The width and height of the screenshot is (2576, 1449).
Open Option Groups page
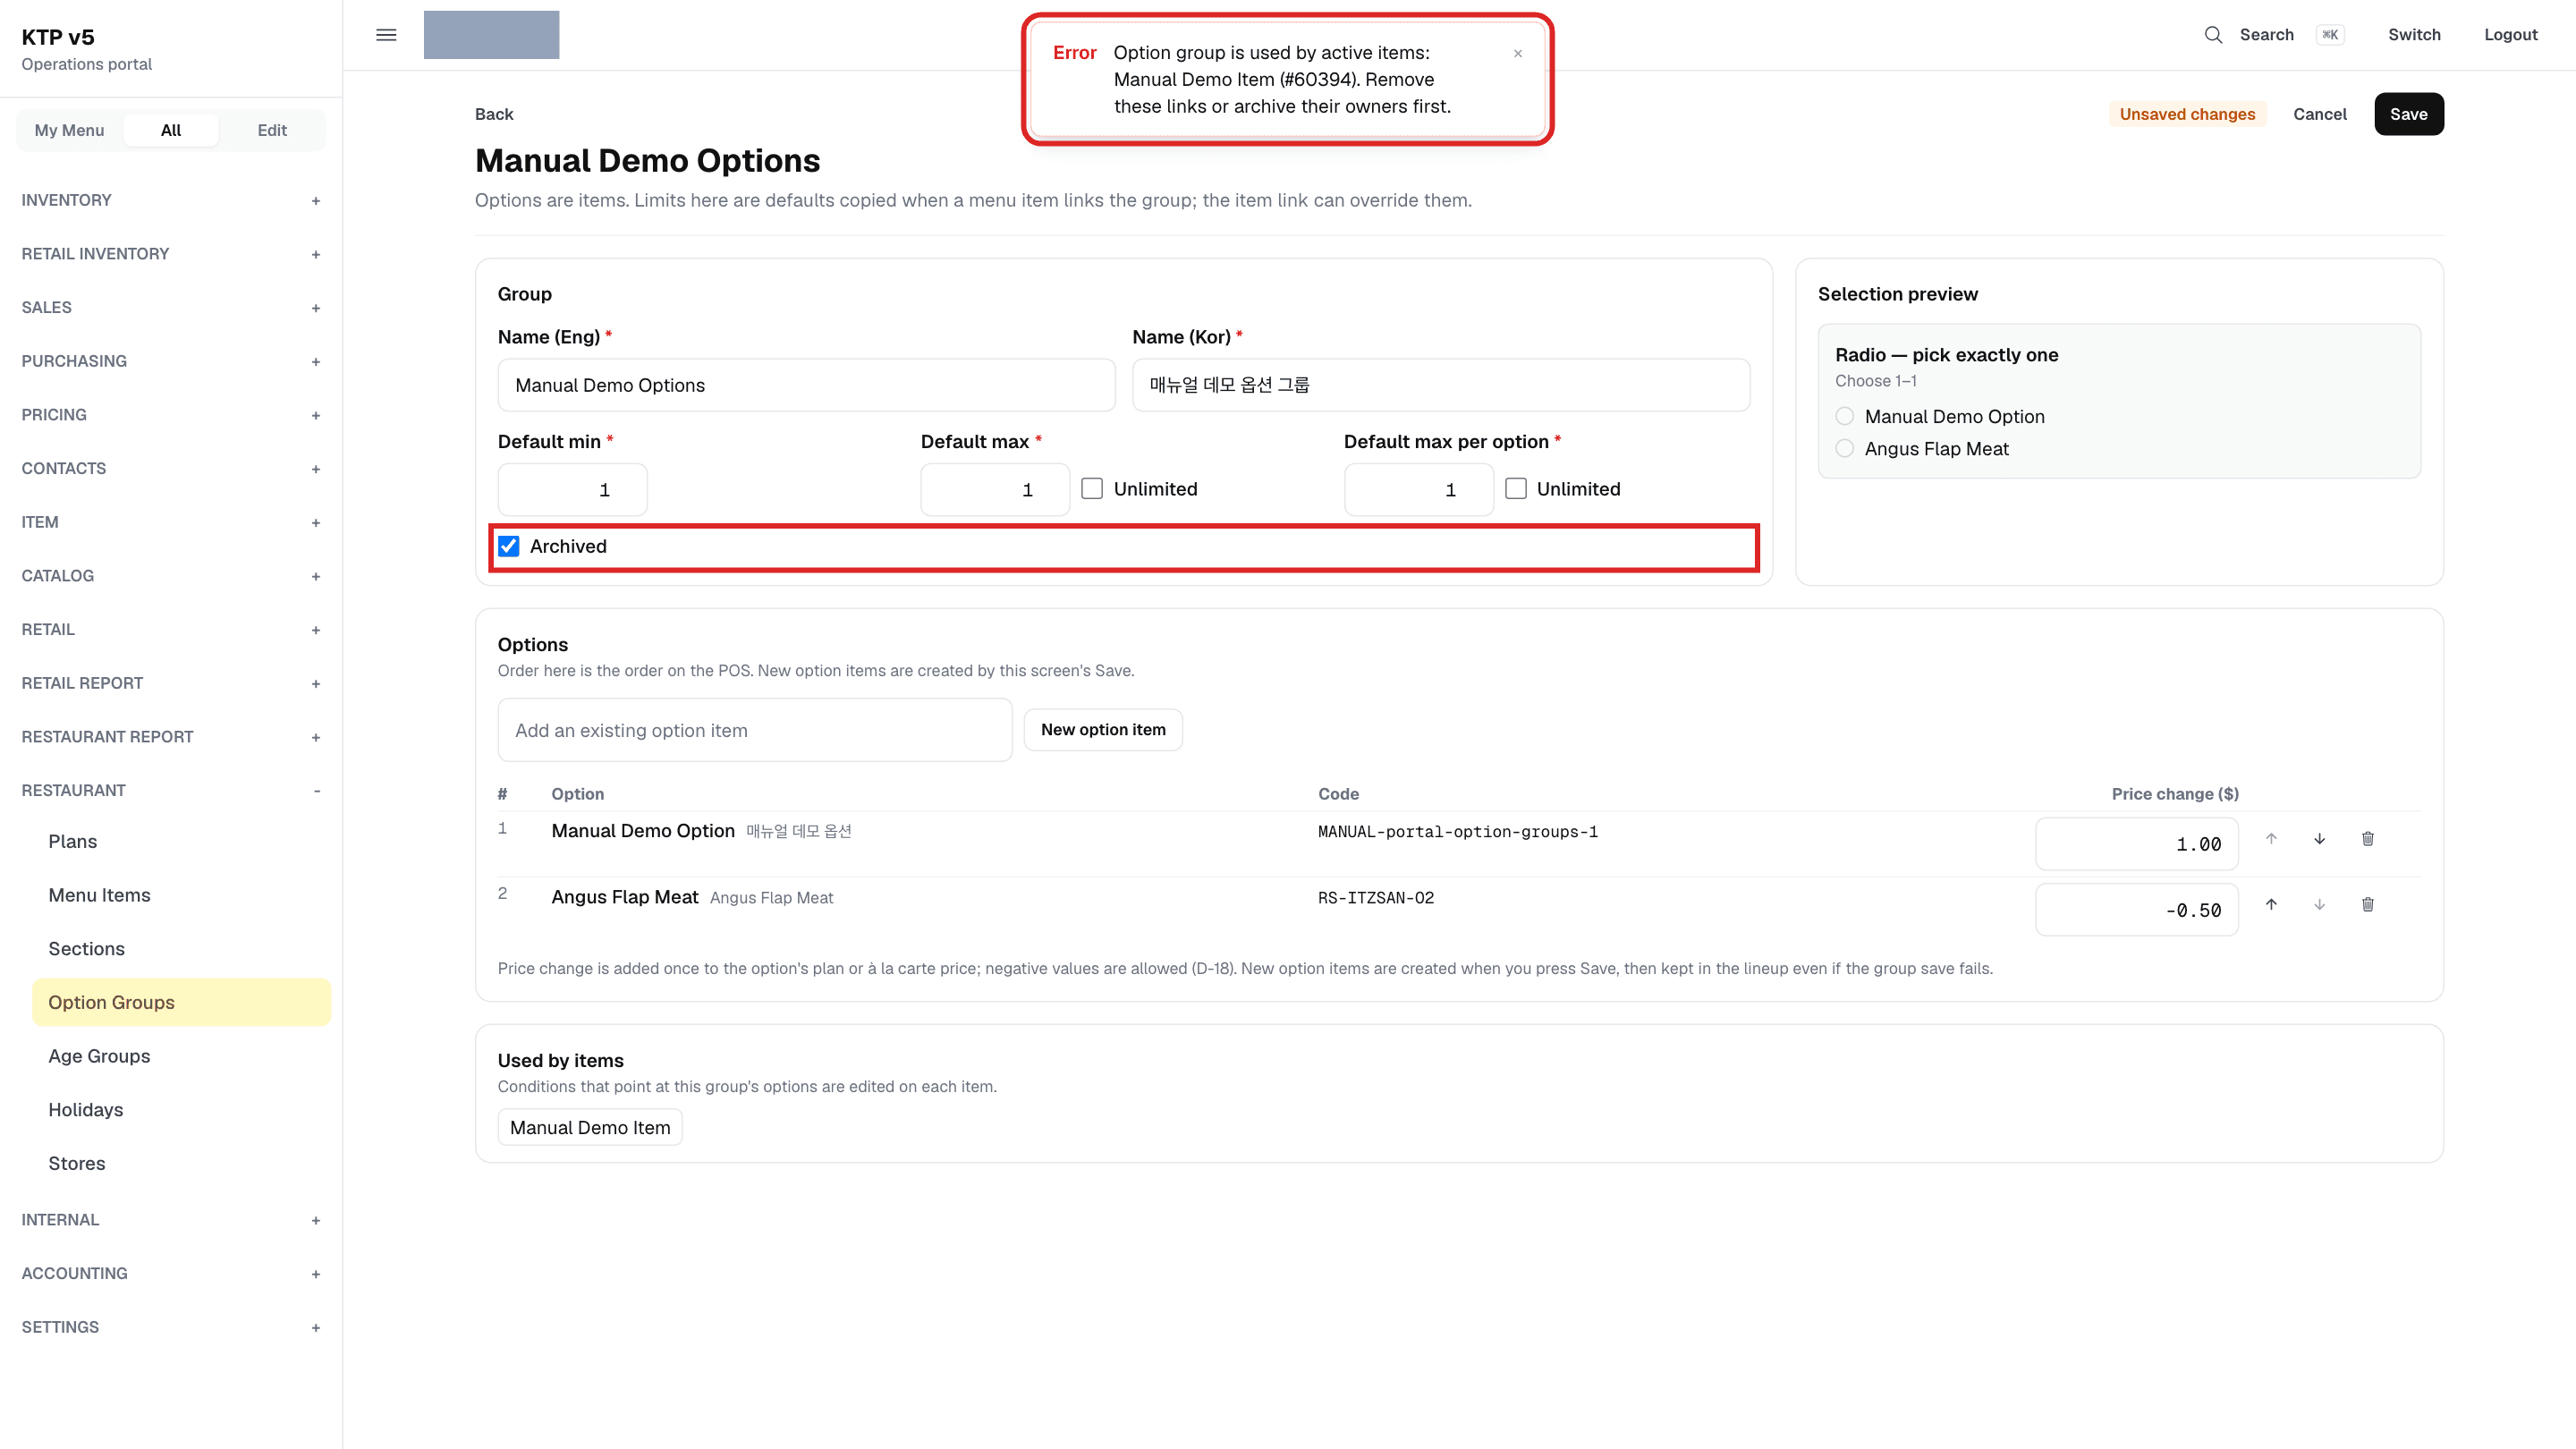tap(181, 1003)
